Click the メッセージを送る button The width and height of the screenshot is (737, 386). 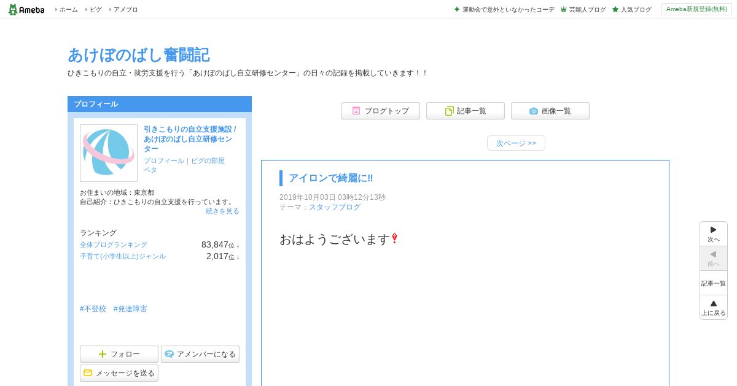119,373
